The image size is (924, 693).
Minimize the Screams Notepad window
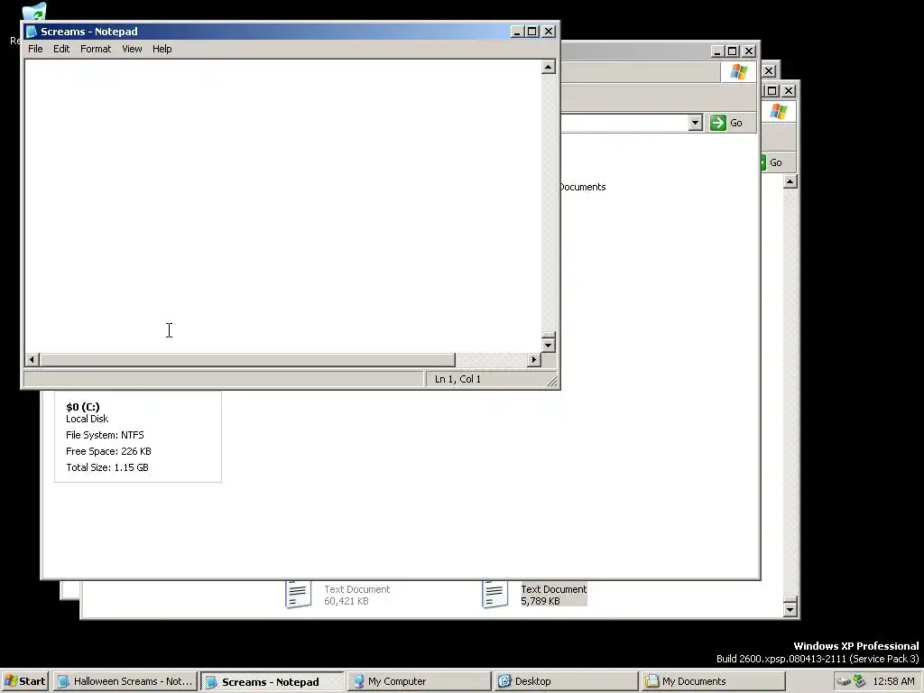click(517, 32)
